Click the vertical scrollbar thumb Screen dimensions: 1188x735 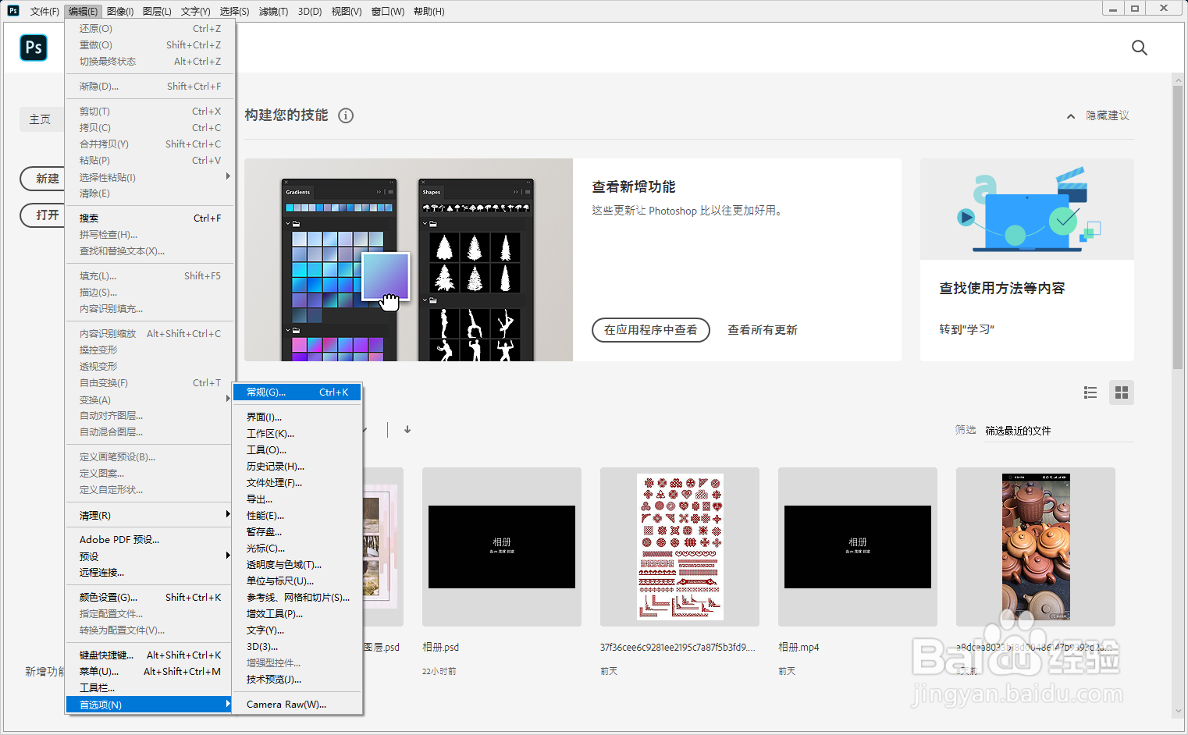click(x=1178, y=226)
